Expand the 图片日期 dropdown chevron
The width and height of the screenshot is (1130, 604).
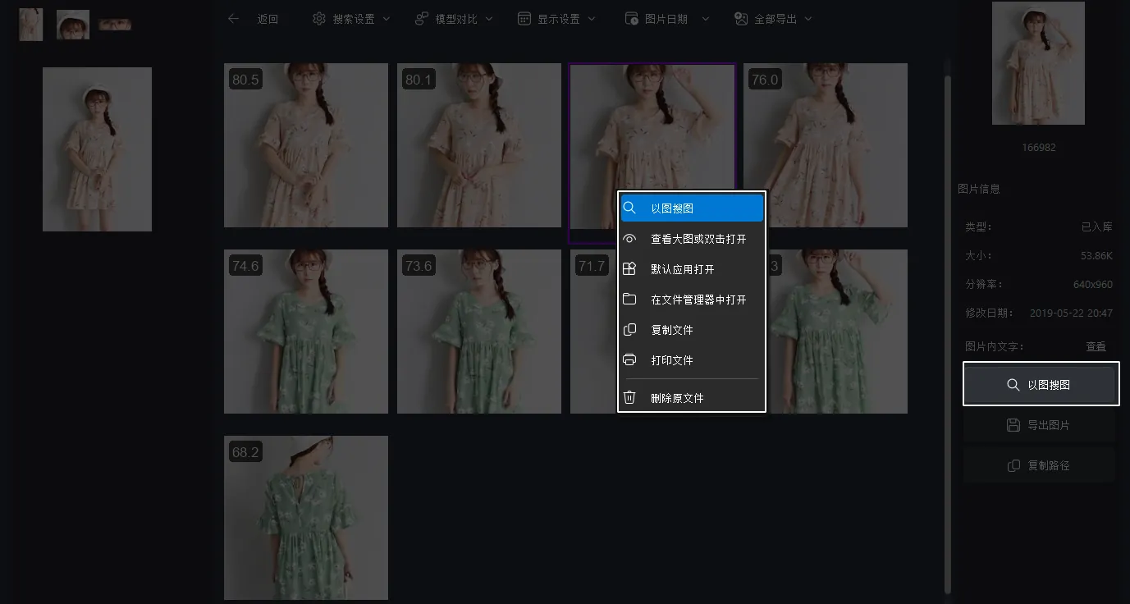(x=704, y=18)
